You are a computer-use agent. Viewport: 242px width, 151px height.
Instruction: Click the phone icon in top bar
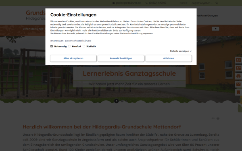pyautogui.click(x=146, y=3)
